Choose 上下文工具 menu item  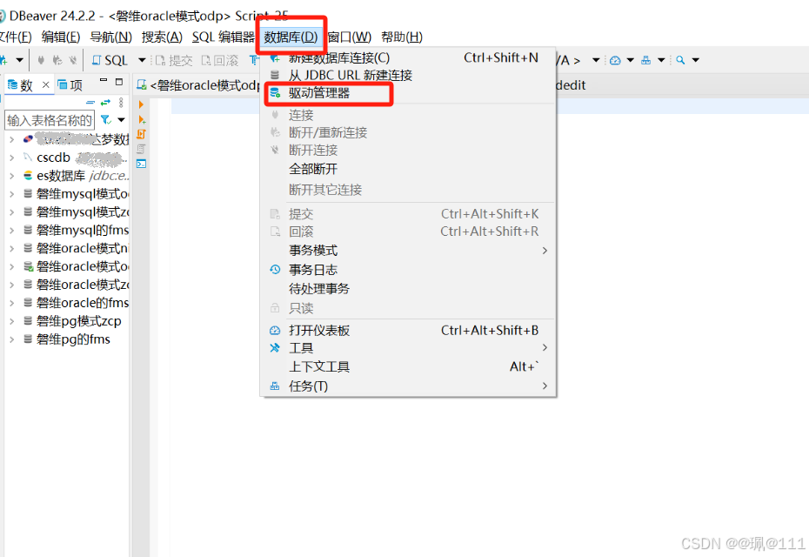408,366
